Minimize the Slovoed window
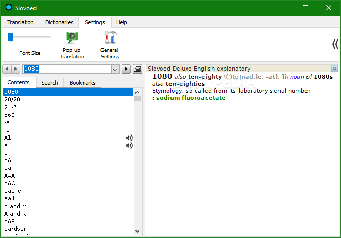The width and height of the screenshot is (341, 238). click(283, 8)
